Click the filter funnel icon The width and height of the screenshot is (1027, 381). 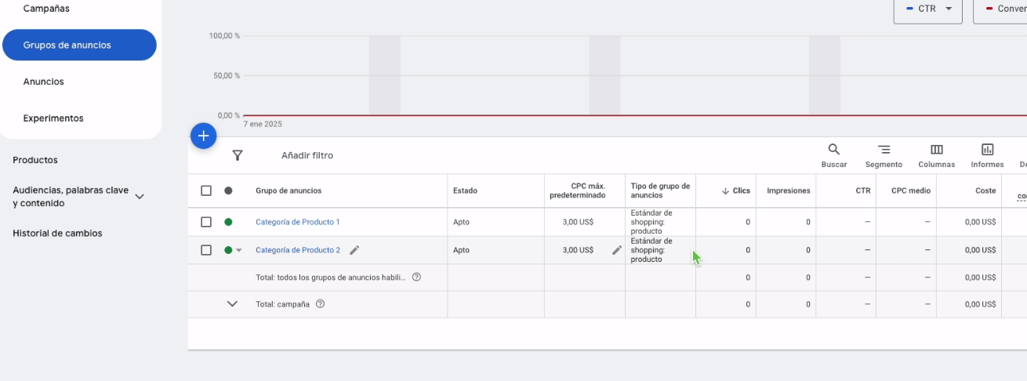[238, 155]
